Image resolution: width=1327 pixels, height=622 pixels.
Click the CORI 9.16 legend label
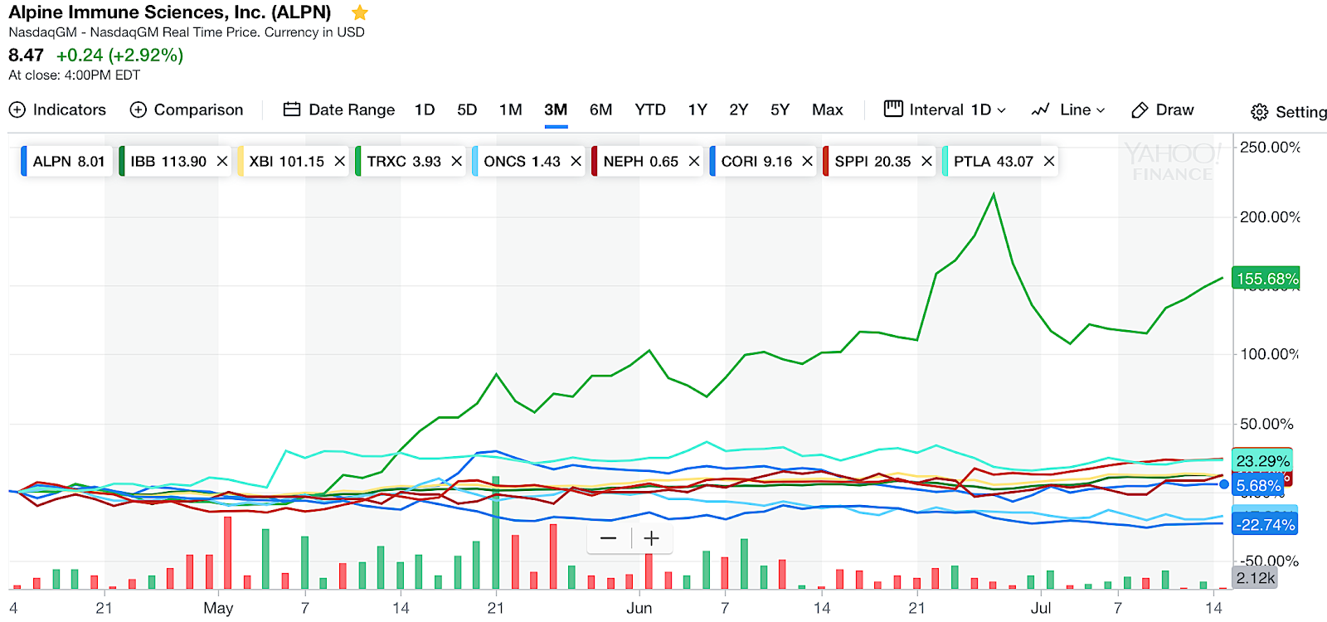pos(756,161)
